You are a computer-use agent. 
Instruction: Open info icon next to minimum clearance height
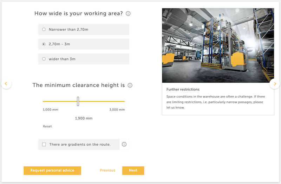(x=130, y=85)
